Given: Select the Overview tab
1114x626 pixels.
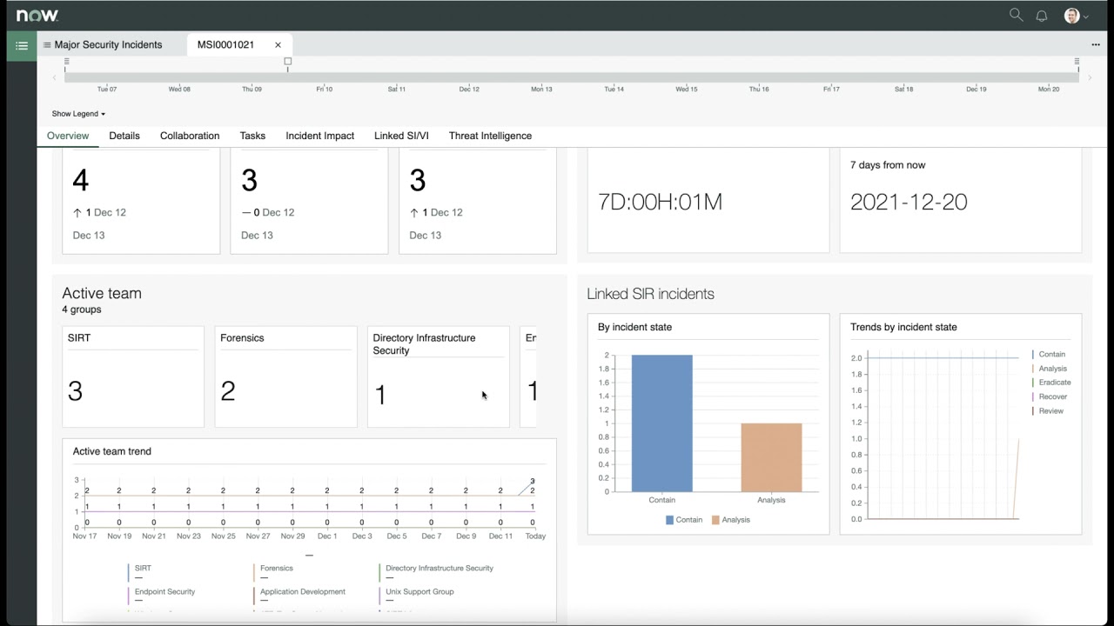Looking at the screenshot, I should pos(68,136).
